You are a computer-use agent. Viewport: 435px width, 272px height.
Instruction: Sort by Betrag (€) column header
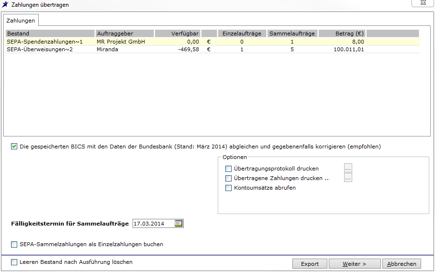342,34
